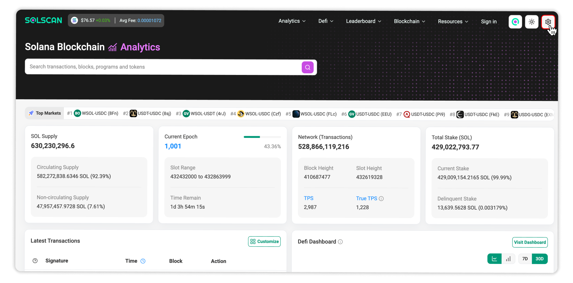The height and width of the screenshot is (283, 573).
Task: Click the info icon beside Defi Dashboard
Action: pyautogui.click(x=340, y=242)
